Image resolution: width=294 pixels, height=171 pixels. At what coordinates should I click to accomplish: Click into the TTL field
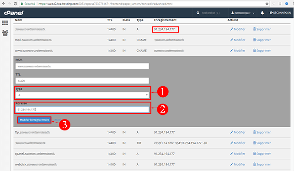click(82, 81)
